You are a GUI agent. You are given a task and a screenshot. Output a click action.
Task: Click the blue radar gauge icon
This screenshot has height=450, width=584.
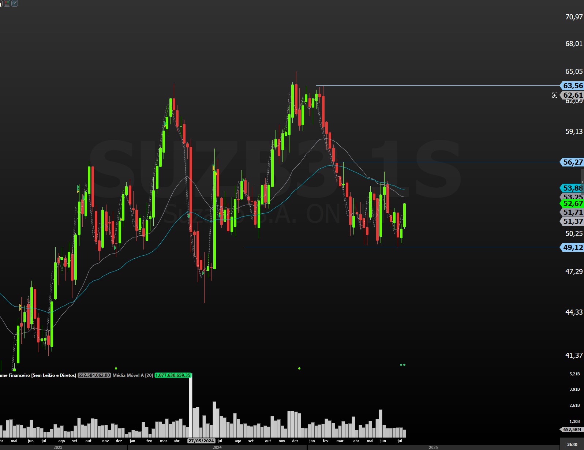coord(15,3)
